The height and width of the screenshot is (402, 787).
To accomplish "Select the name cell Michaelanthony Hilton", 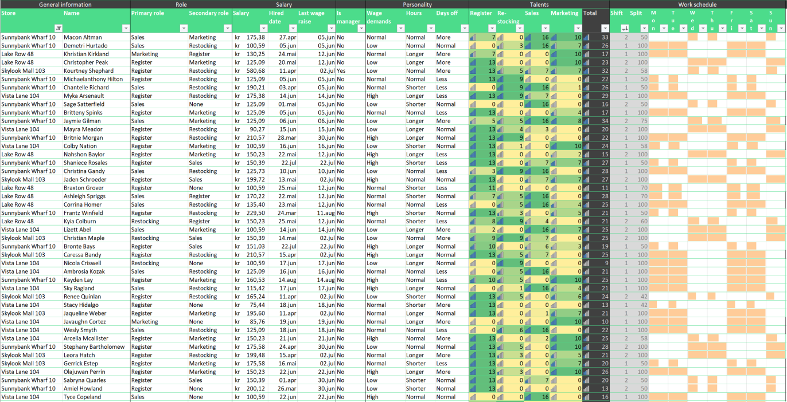I will click(96, 79).
